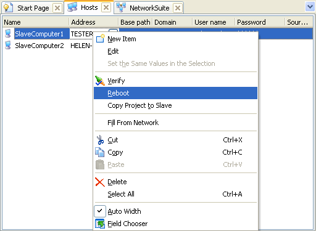
Task: Sort by the Name column header
Action: coord(36,22)
